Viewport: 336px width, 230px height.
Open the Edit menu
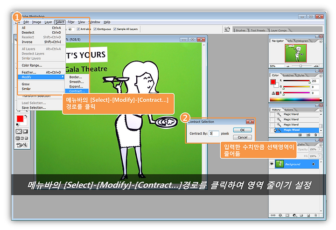[x=26, y=22]
